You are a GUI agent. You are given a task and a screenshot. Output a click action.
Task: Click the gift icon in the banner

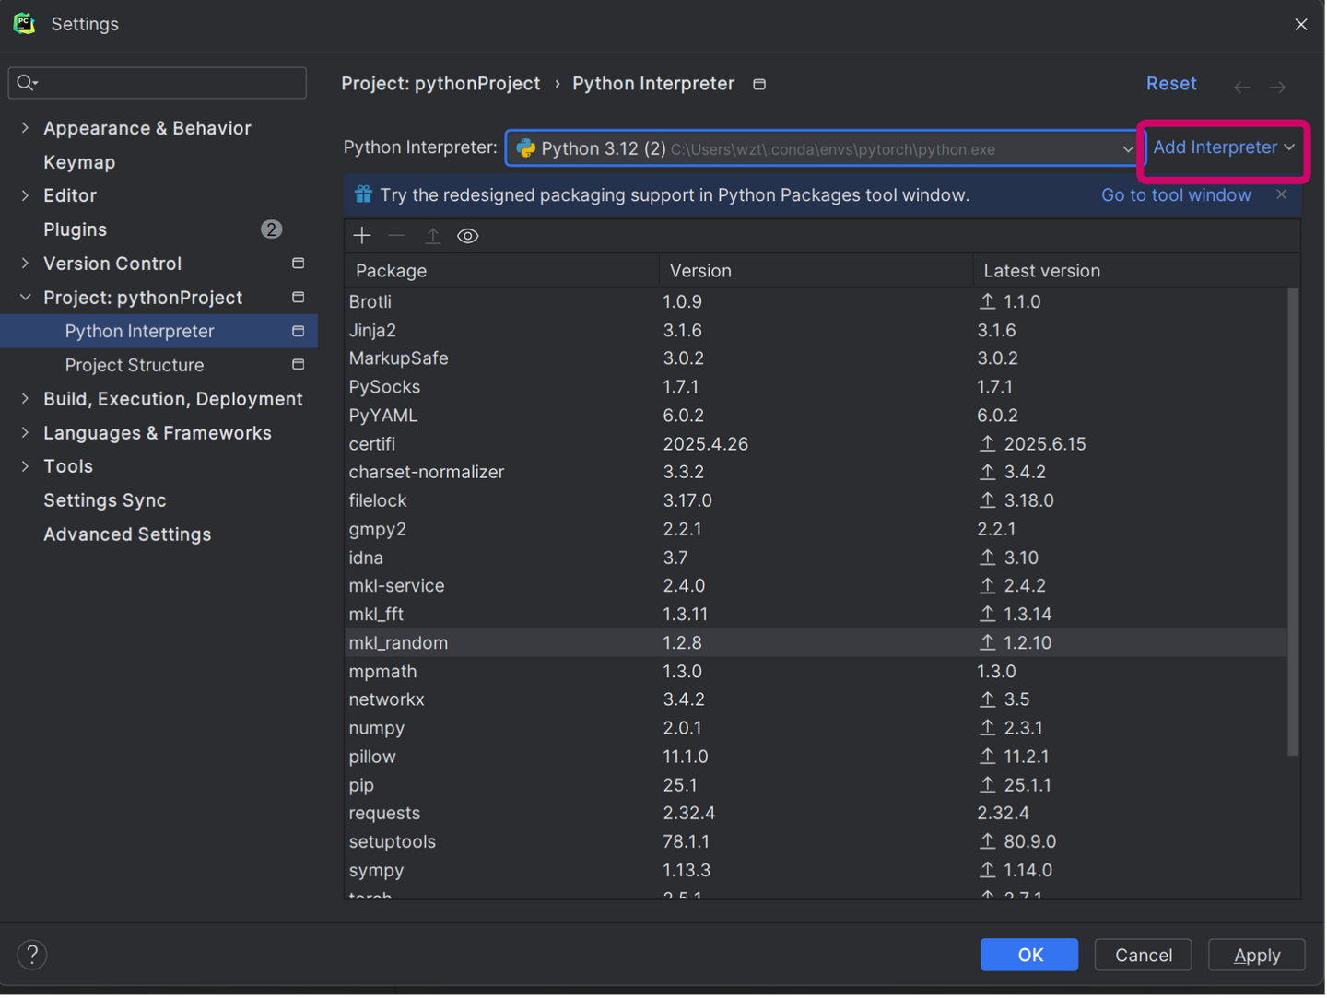[x=363, y=194]
